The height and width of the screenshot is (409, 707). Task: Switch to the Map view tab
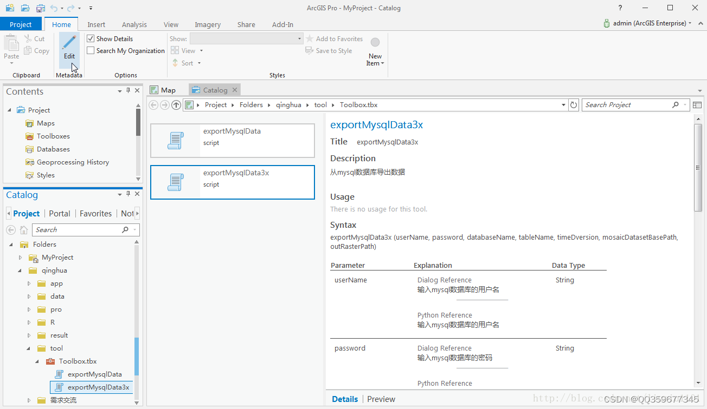click(x=163, y=90)
